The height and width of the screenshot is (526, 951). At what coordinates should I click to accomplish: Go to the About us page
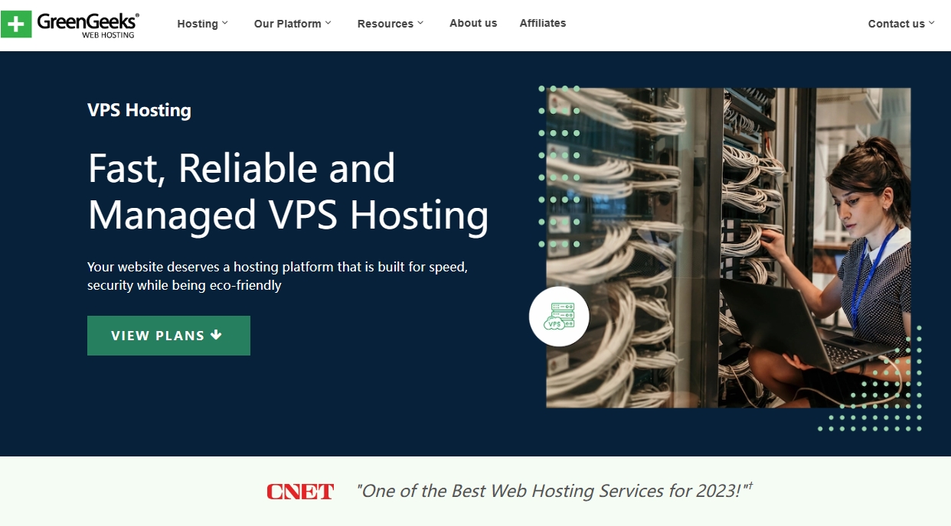473,23
